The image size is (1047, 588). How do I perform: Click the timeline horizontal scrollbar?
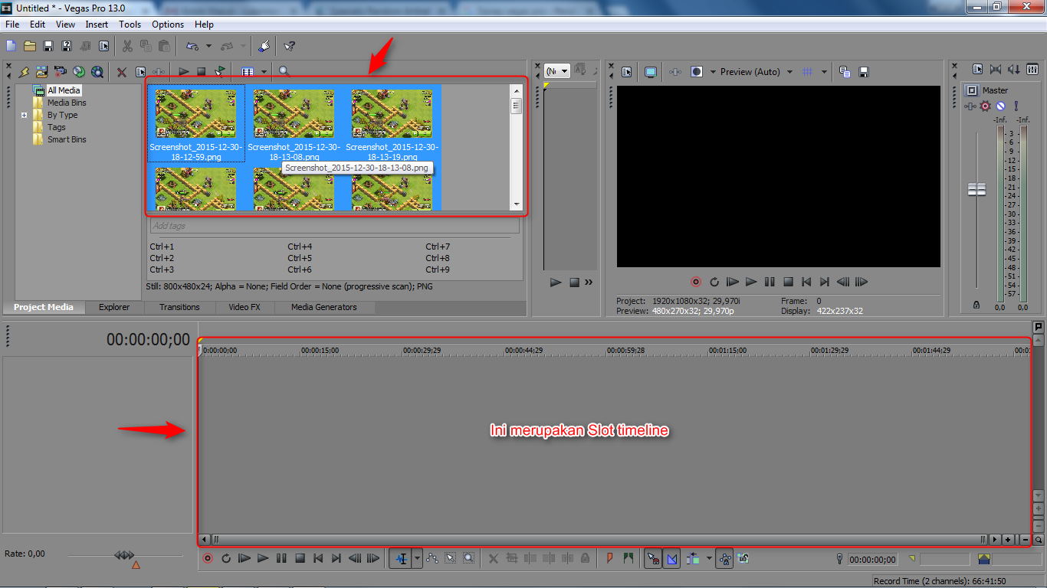pyautogui.click(x=599, y=540)
